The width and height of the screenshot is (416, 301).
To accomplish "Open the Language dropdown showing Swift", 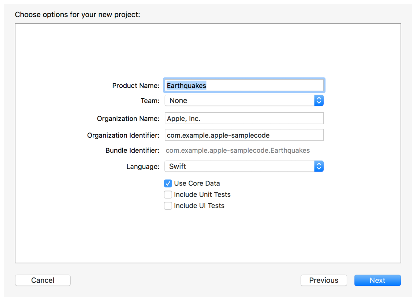I will [239, 166].
